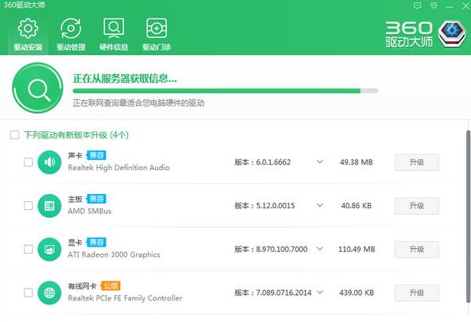The image size is (471, 322).
Task: Open the 驱动门诊 first-aid icon tab
Action: coord(156,34)
